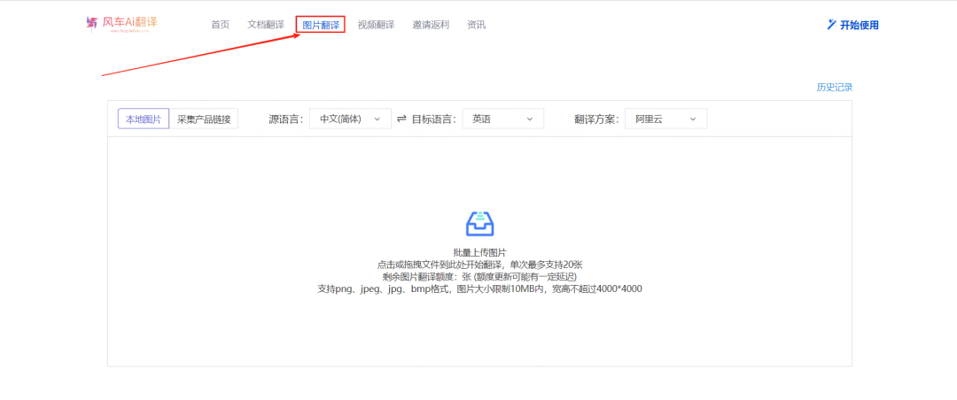Switch to the 采集产品链接 tab
The width and height of the screenshot is (957, 400).
coord(204,119)
